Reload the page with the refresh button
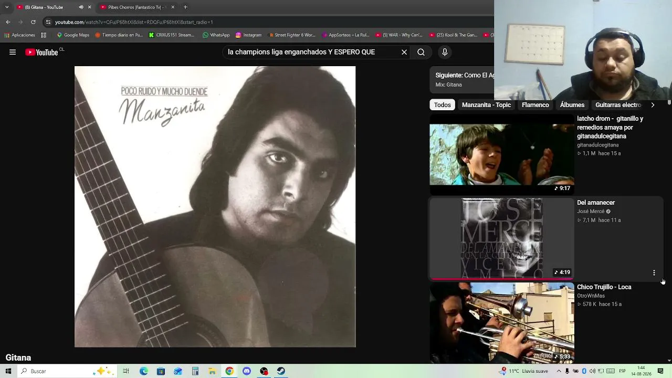Viewport: 672px width, 378px height. tap(33, 22)
